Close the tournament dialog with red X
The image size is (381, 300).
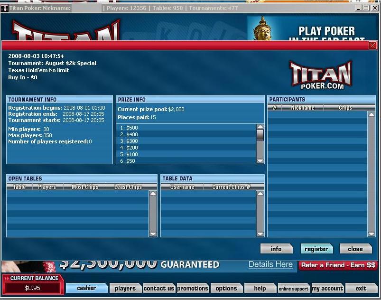(x=372, y=46)
